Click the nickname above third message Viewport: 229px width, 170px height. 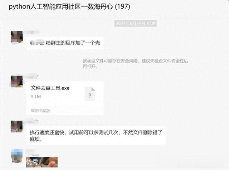click(x=32, y=121)
